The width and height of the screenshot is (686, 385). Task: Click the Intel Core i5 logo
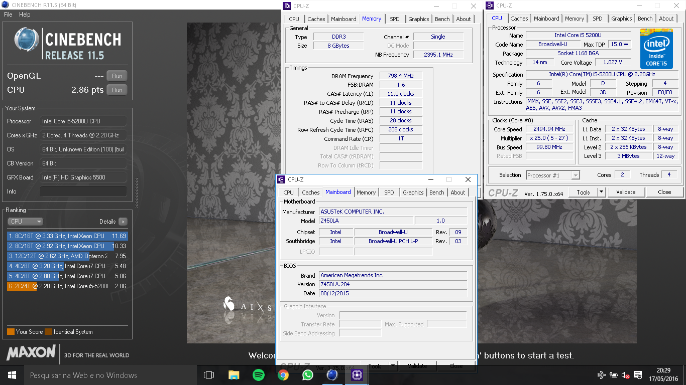pyautogui.click(x=656, y=49)
